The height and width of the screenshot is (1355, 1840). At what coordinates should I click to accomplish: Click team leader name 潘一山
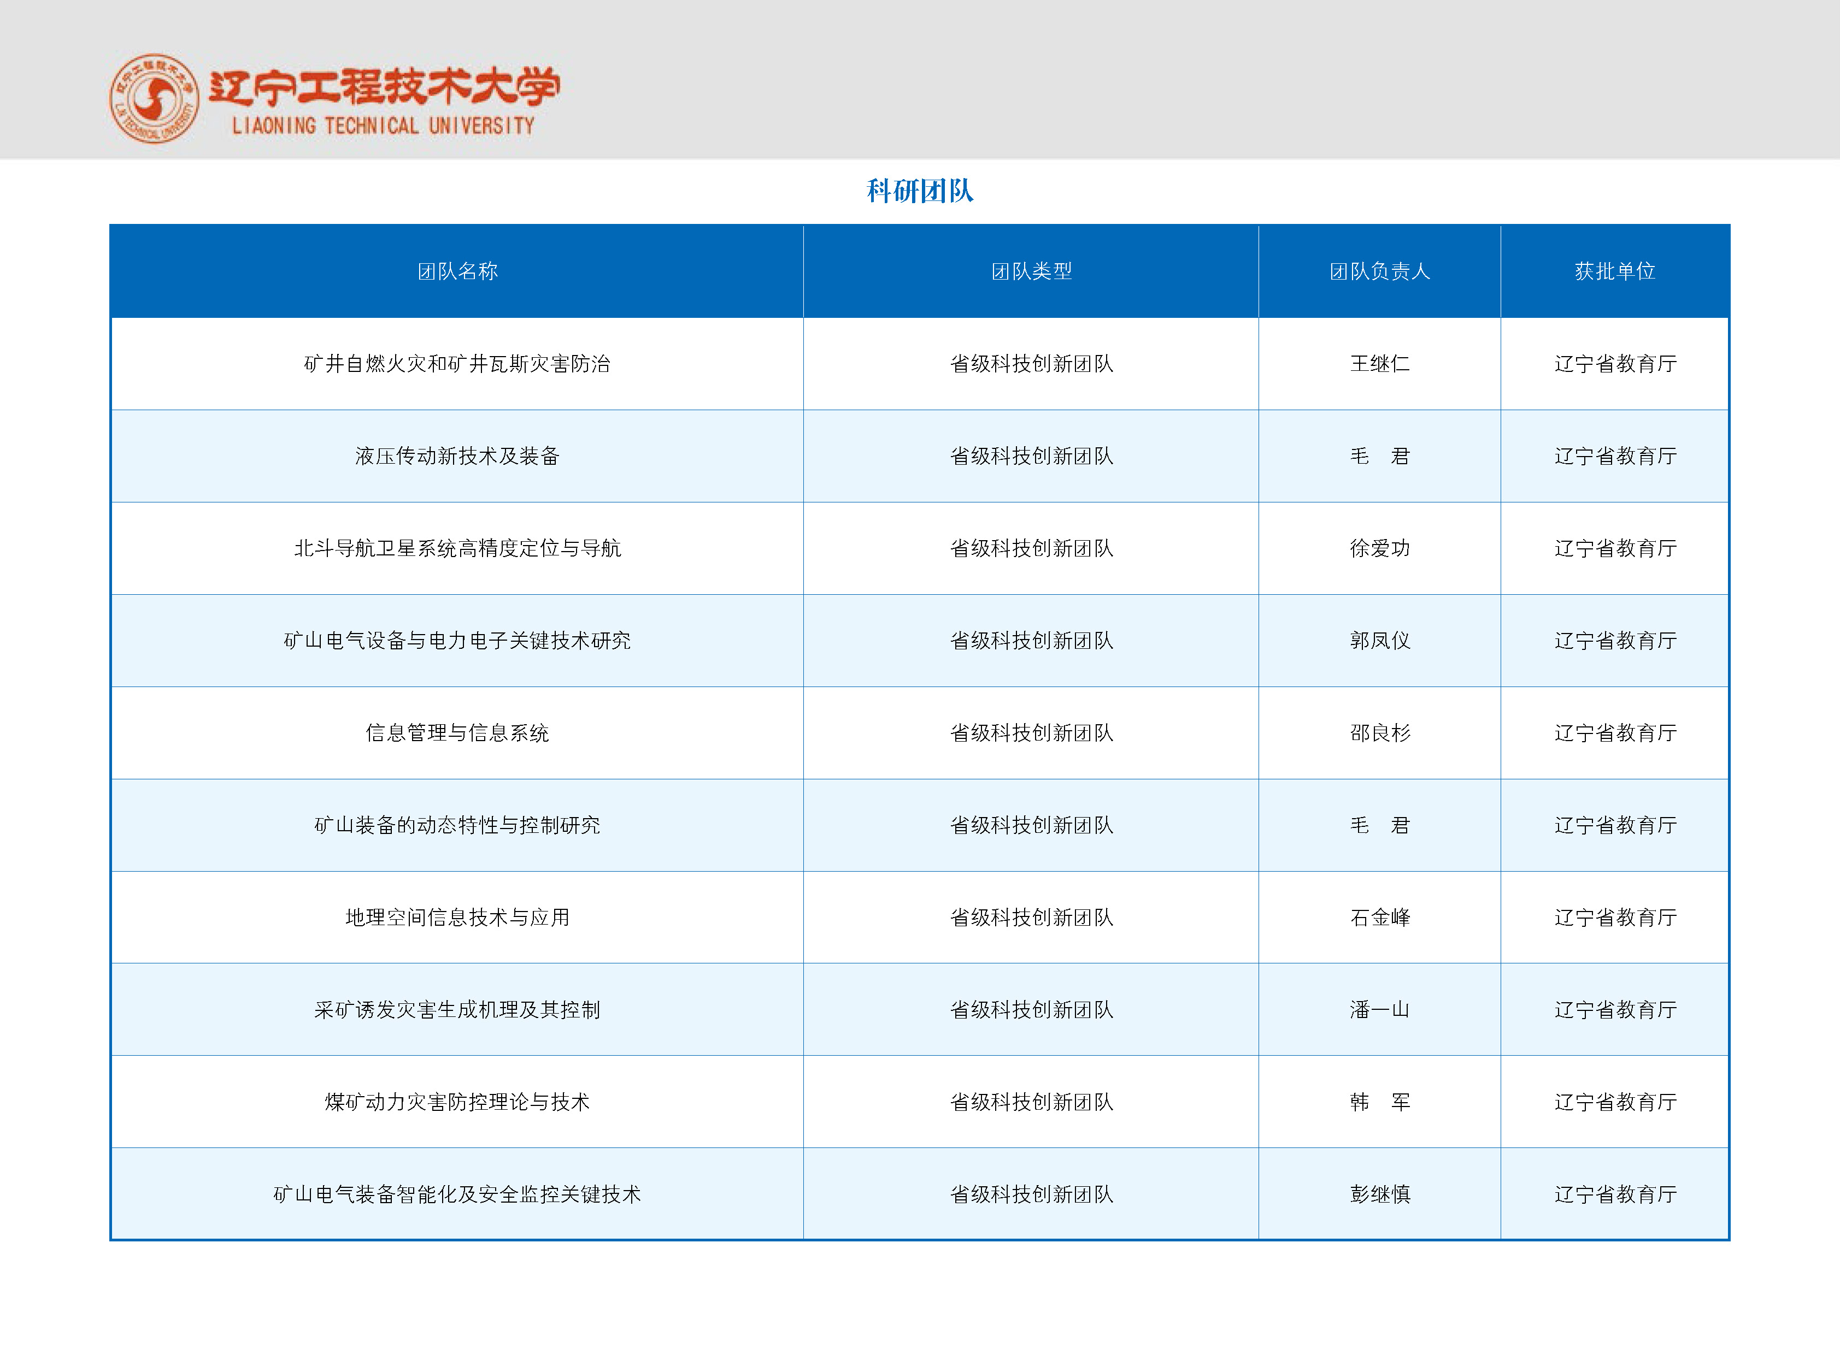[x=1379, y=1010]
